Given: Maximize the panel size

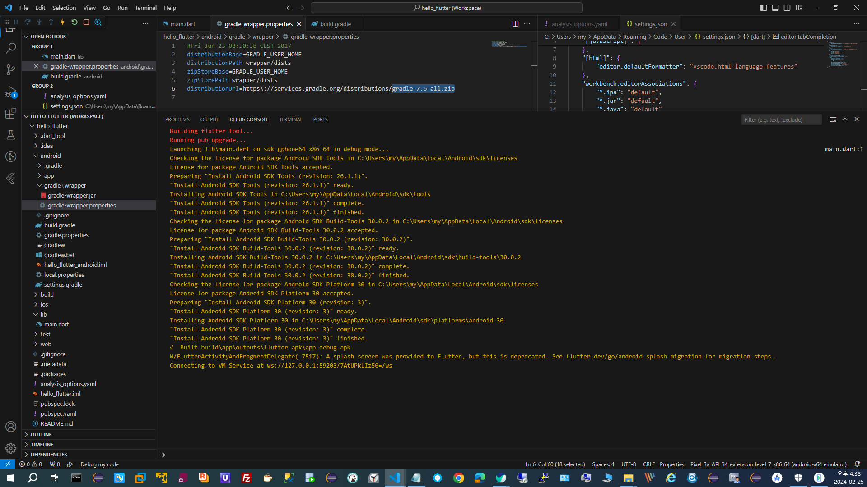Looking at the screenshot, I should (845, 119).
